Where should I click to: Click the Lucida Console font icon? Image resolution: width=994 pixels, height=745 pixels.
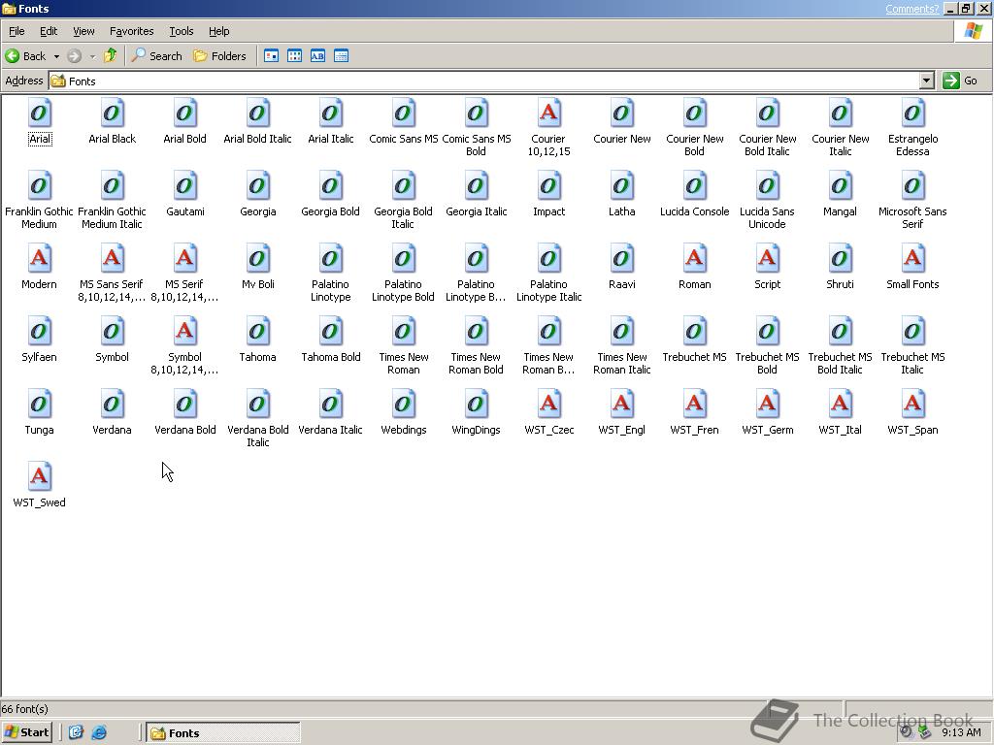[x=694, y=185]
